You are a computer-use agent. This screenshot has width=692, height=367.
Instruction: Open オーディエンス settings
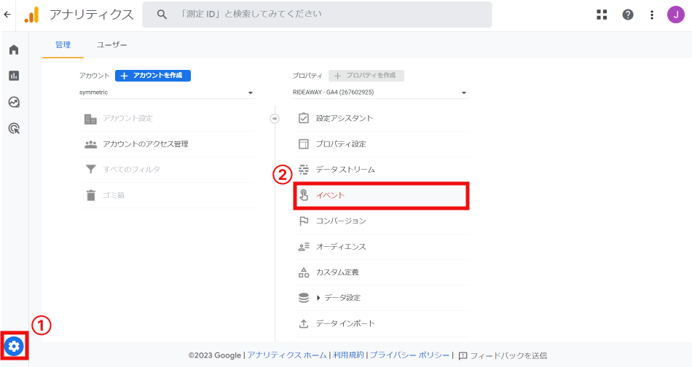[x=381, y=247]
